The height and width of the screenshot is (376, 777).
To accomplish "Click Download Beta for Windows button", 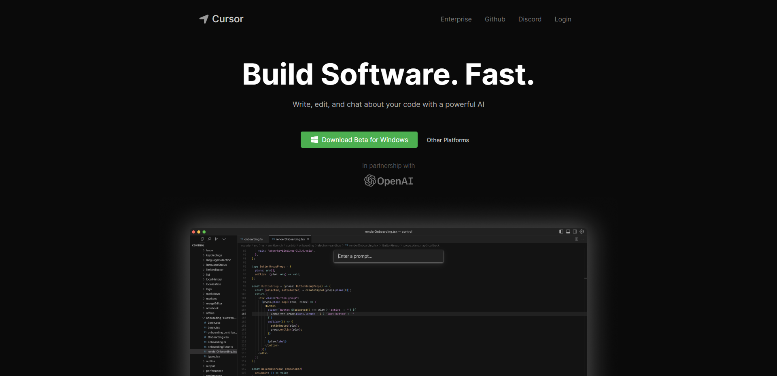I will point(359,140).
